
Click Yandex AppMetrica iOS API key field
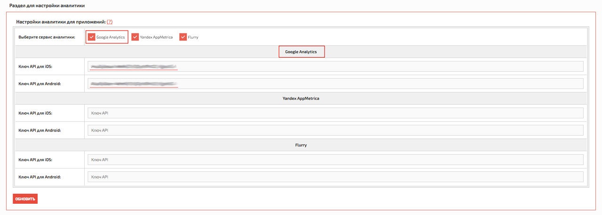335,113
